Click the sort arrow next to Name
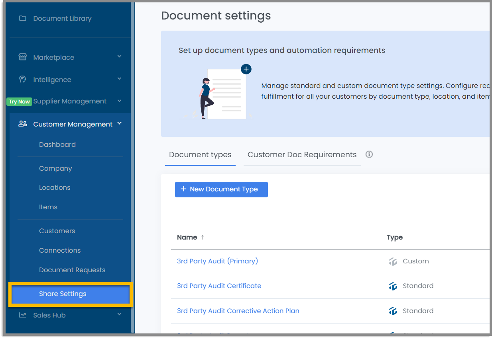Screen dimensions: 492x339 coord(203,237)
